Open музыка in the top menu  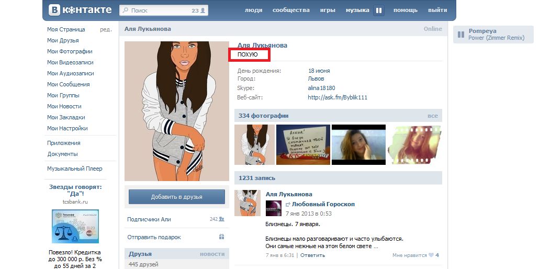[357, 10]
